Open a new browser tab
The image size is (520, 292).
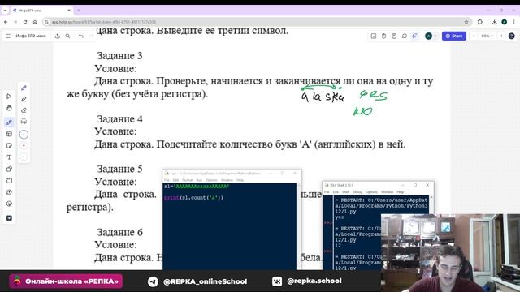(79, 11)
